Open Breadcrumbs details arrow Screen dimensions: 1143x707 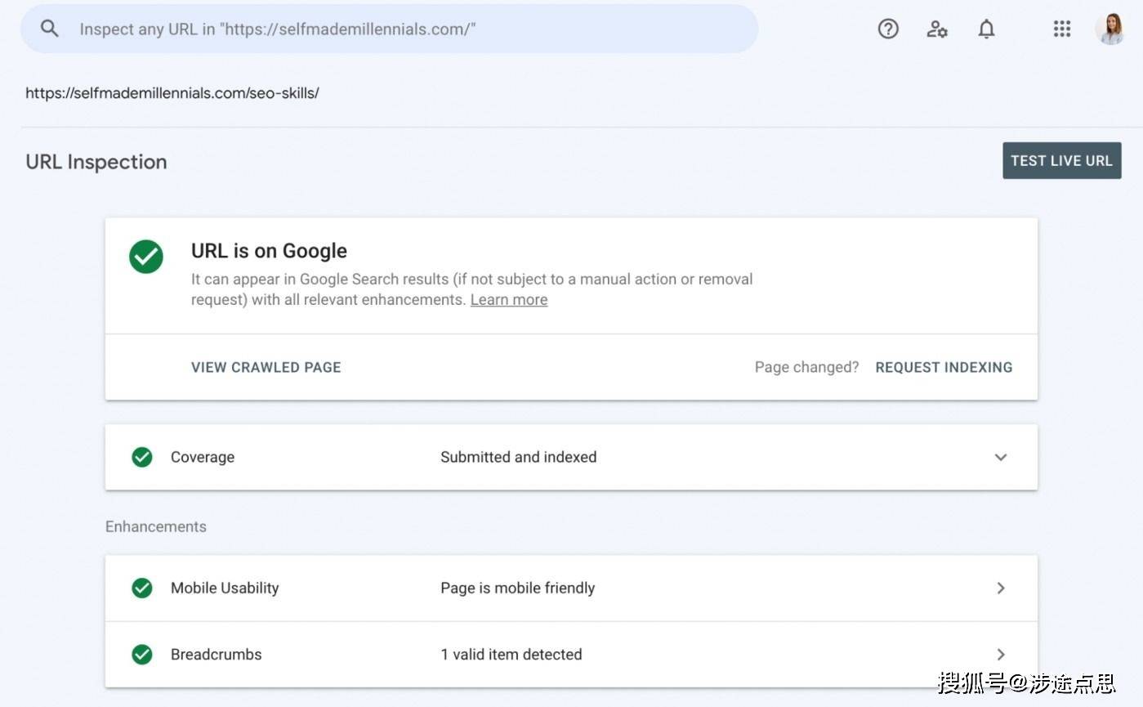1001,654
